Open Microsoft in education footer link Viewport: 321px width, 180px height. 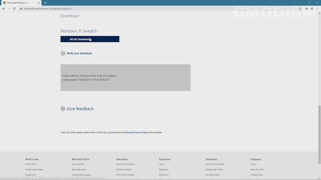(x=126, y=164)
